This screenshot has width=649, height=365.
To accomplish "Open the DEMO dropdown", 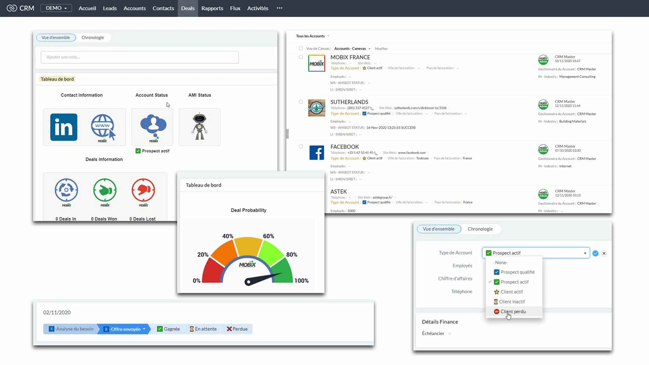I will point(56,8).
